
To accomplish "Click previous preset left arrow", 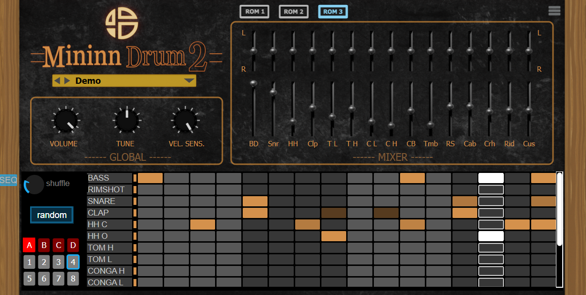I will click(57, 81).
